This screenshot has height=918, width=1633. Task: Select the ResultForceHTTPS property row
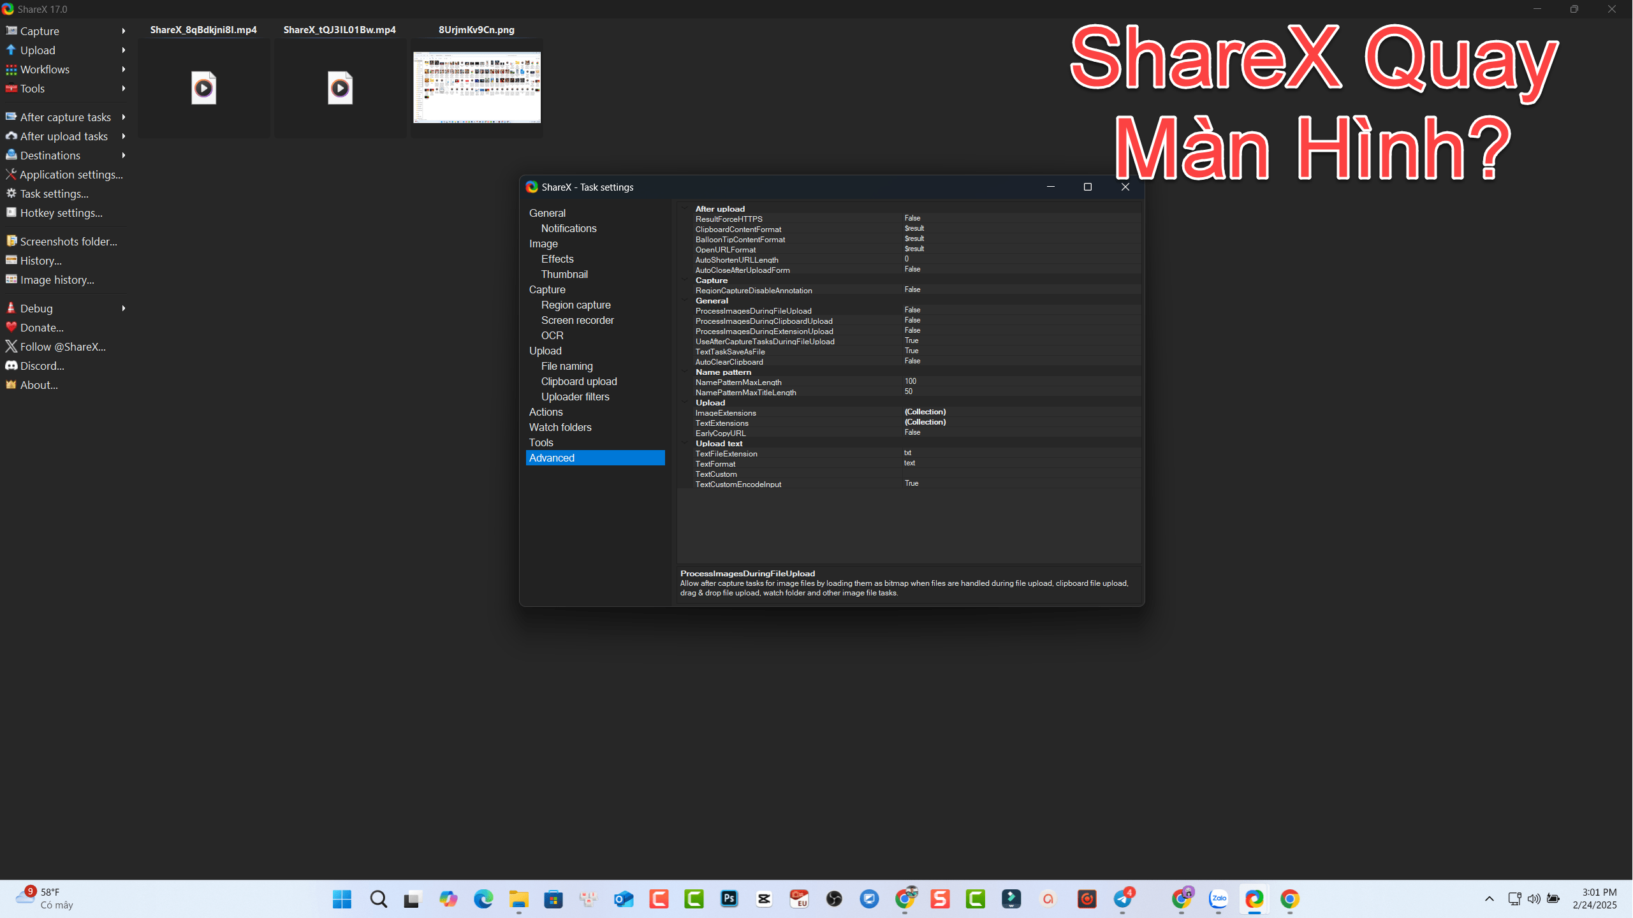pos(916,219)
